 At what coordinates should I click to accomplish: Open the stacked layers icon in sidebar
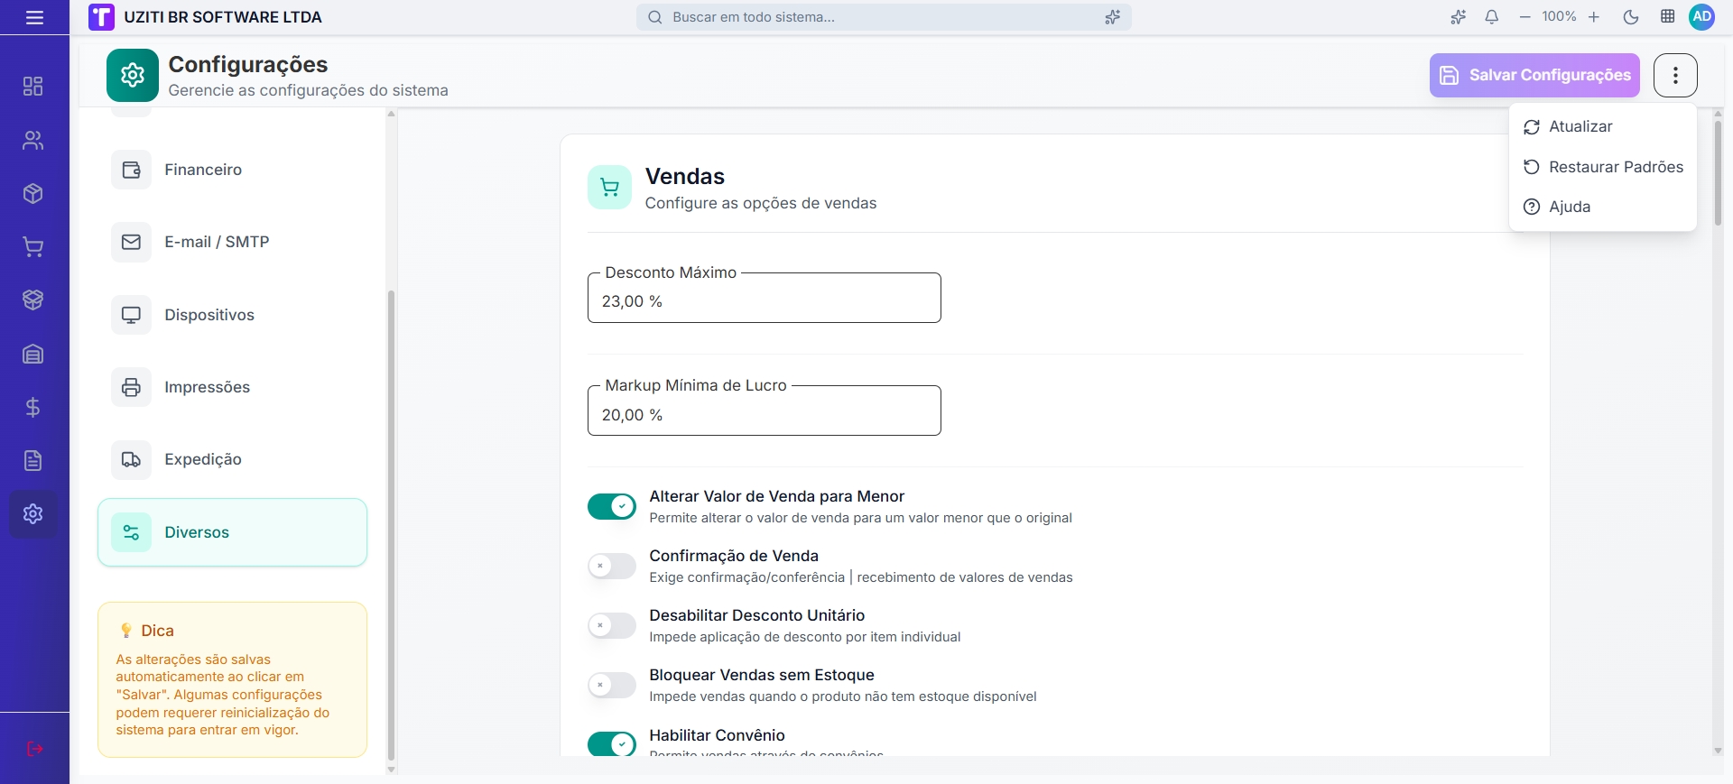[x=33, y=300]
